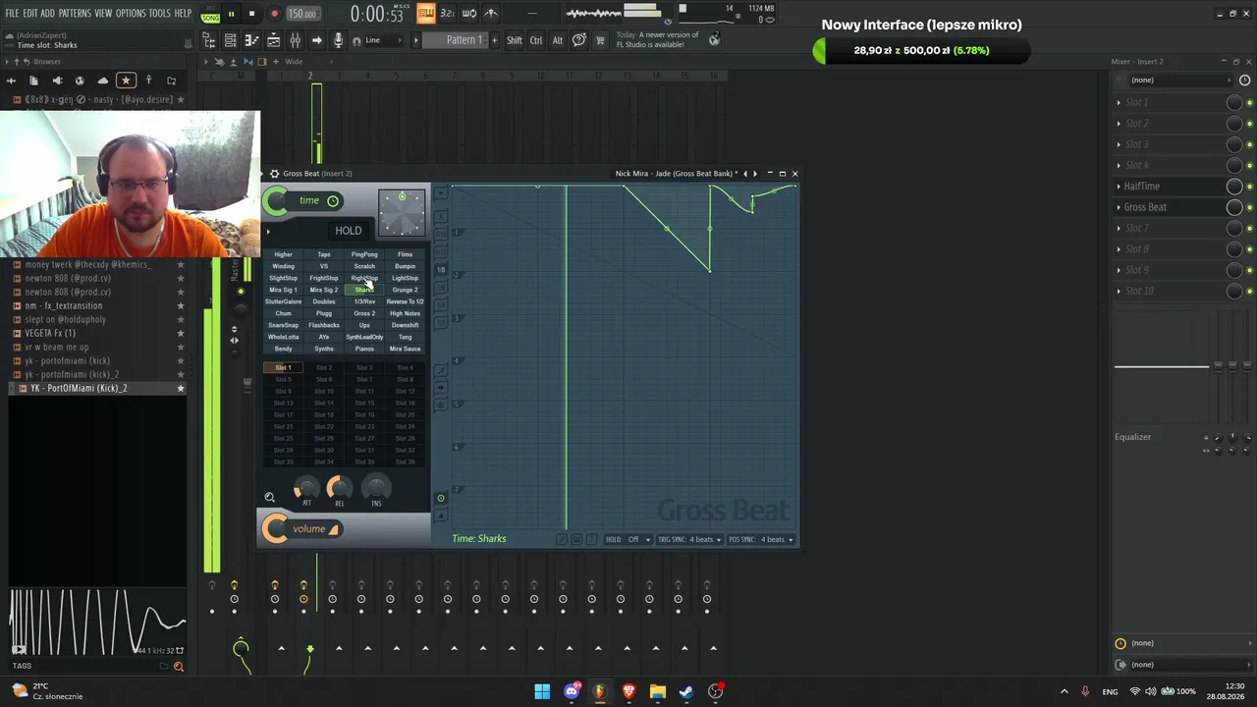Click the tempo field showing 150.000
Screen dimensions: 1257x707
pyautogui.click(x=302, y=14)
